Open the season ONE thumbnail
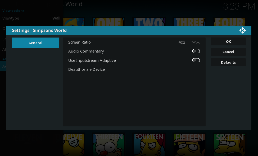The image size is (258, 156). tap(108, 22)
